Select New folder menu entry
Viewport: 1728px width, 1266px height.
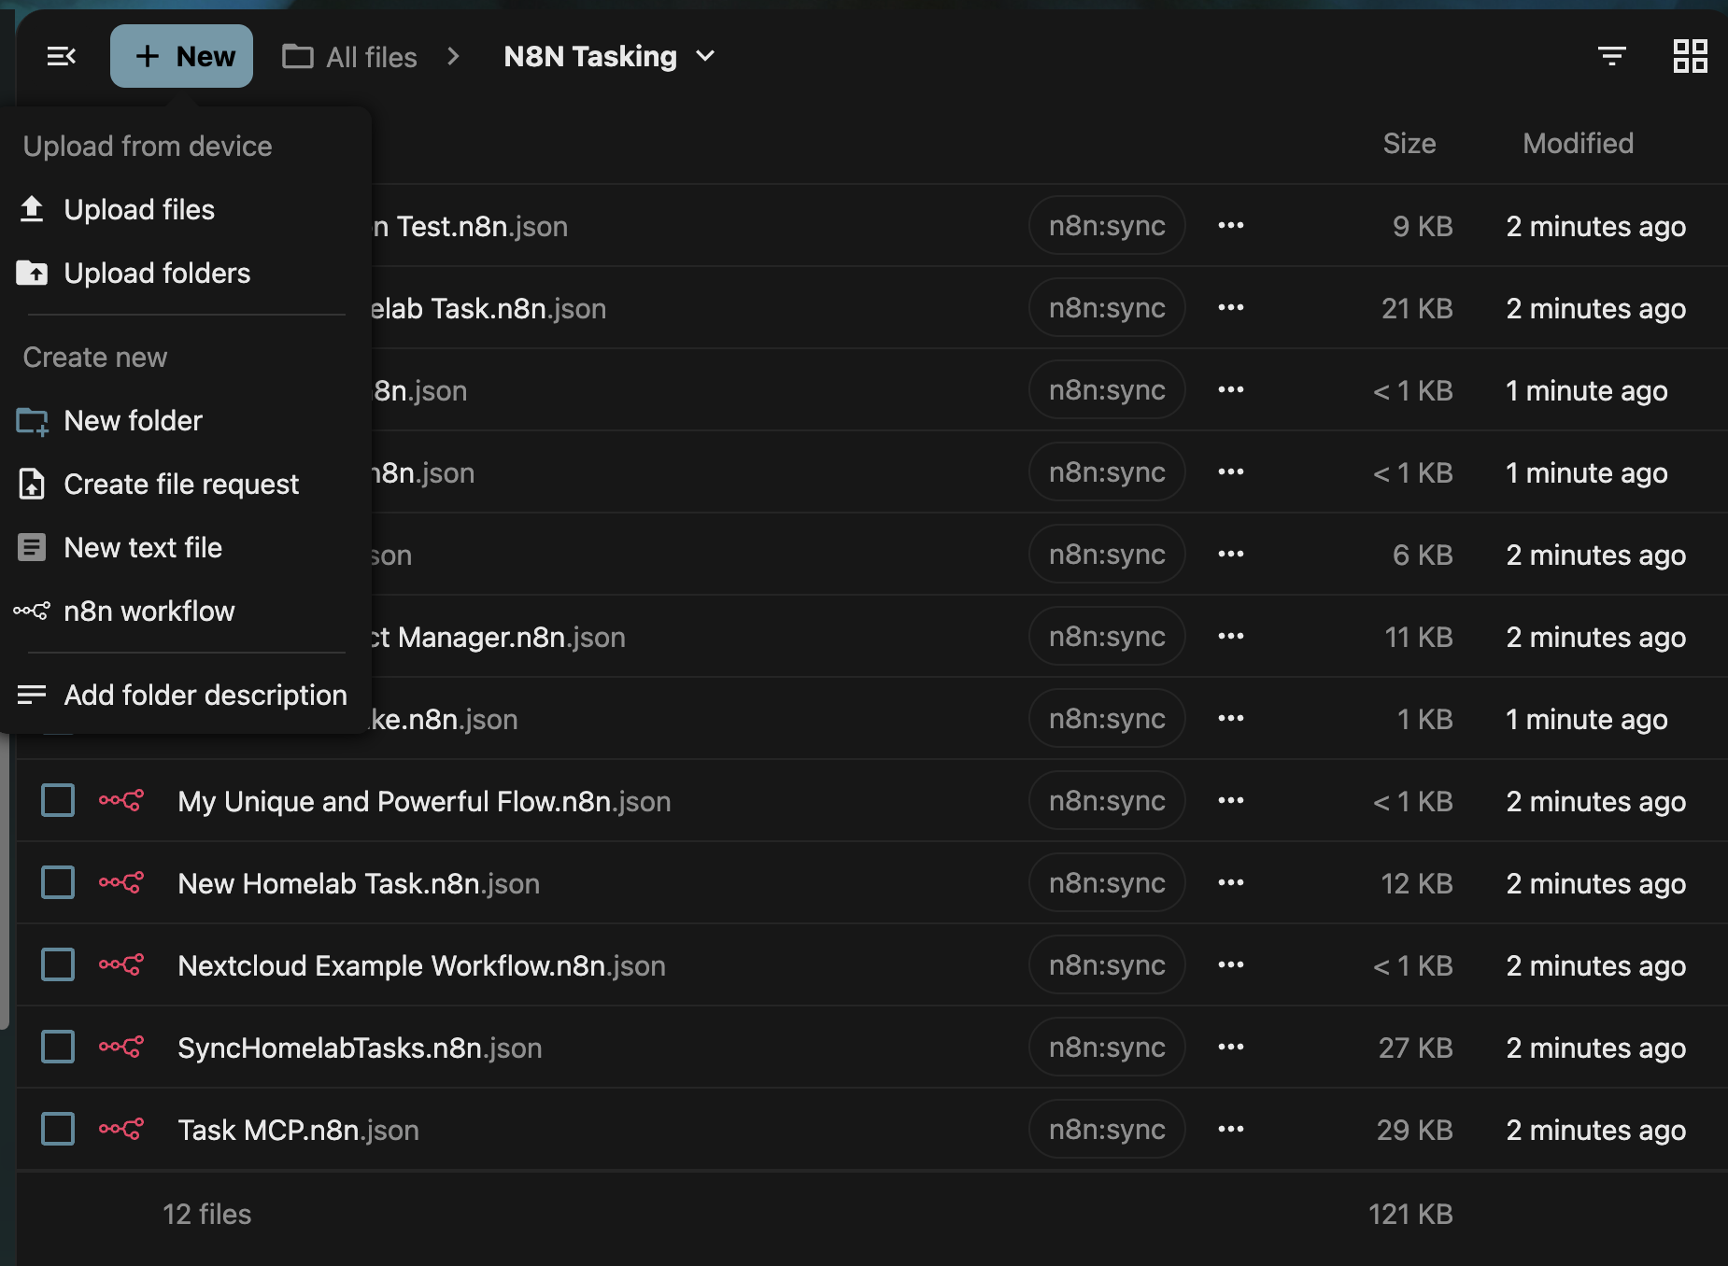click(182, 420)
